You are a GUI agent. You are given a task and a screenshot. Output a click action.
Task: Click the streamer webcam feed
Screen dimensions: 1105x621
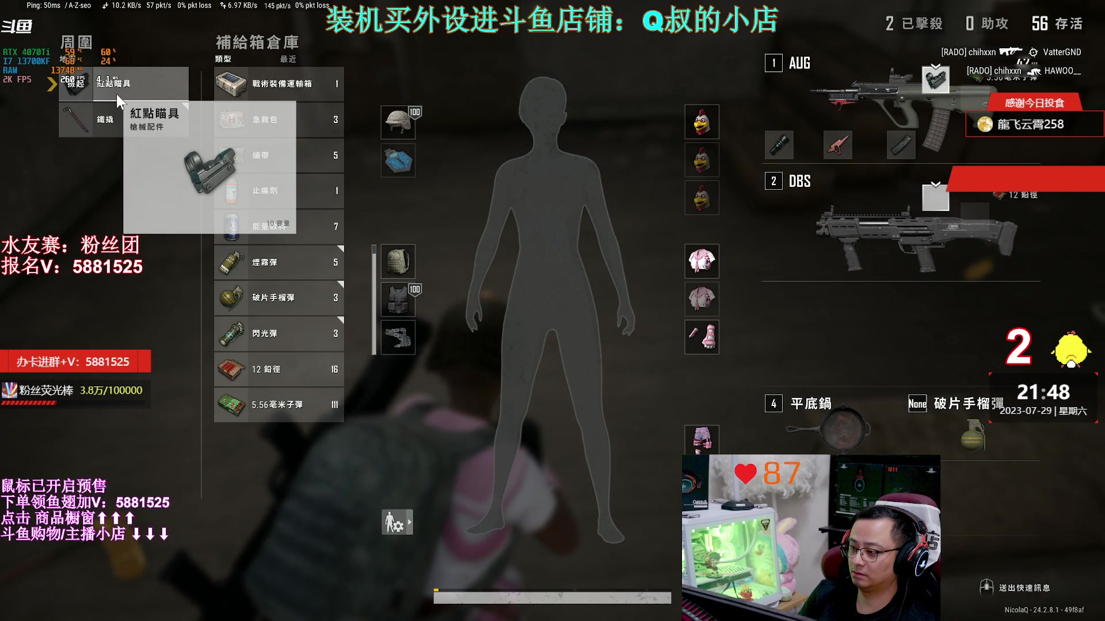[811, 538]
